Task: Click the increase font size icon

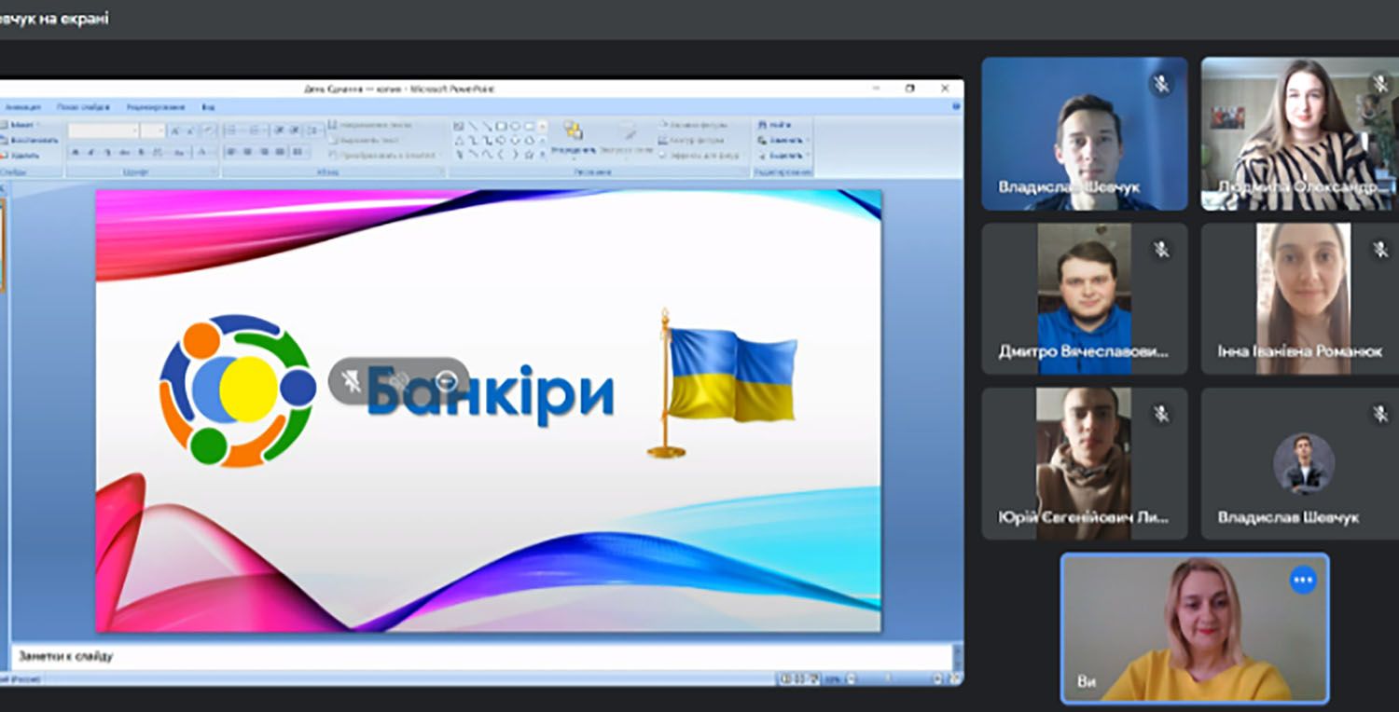Action: [175, 130]
